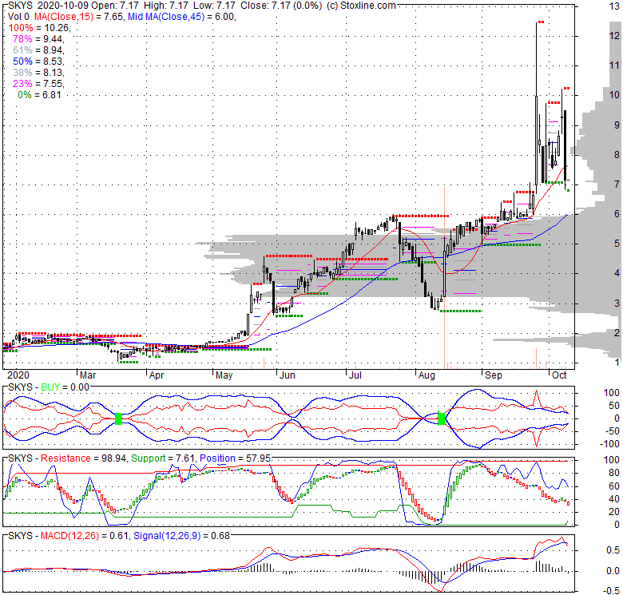This screenshot has width=623, height=595.
Task: Click the May label on time axis
Action: 224,375
